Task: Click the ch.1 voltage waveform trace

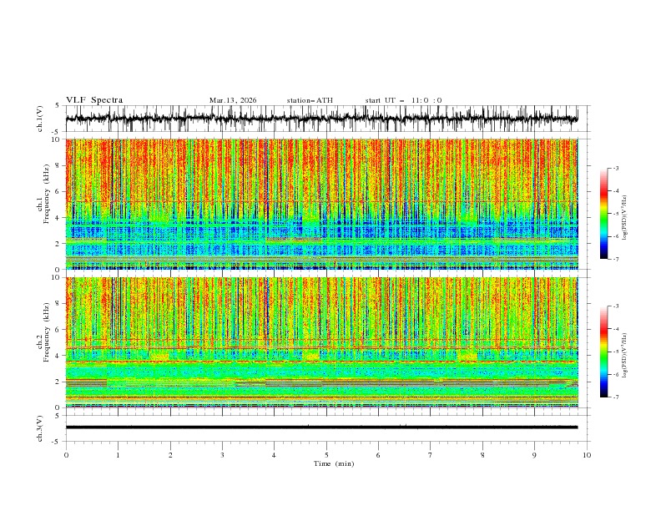Action: [x=322, y=119]
